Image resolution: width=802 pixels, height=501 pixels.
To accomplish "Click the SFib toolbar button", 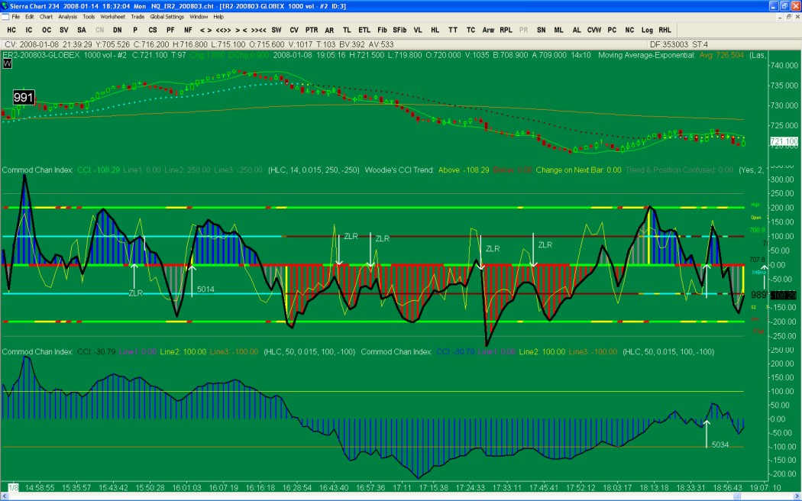I will (399, 30).
